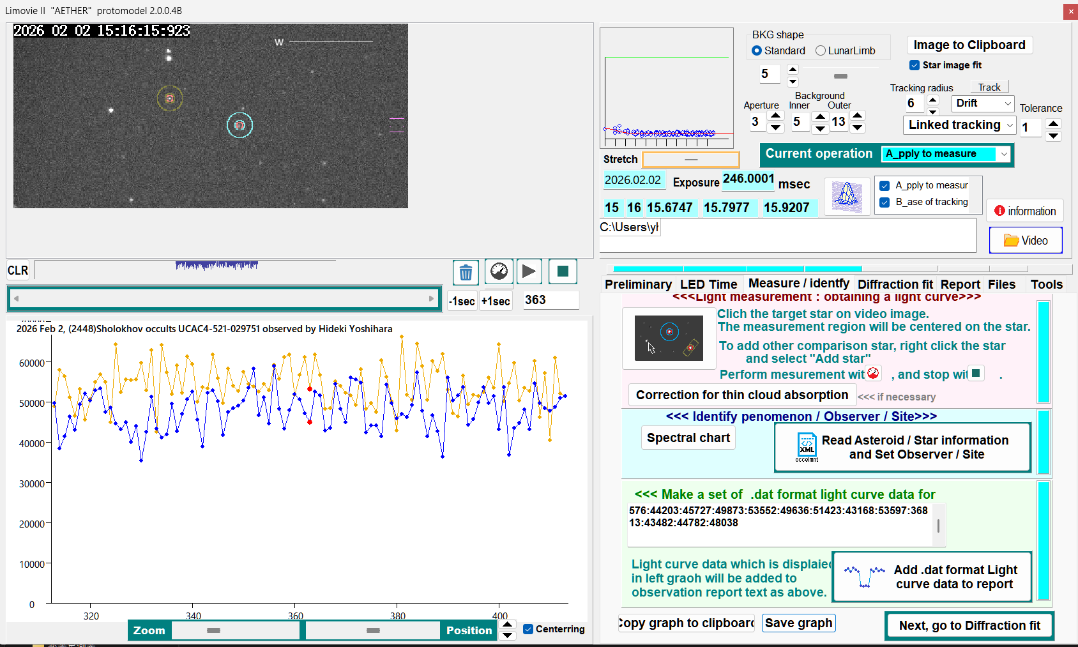Toggle the Star image fit checkbox
The height and width of the screenshot is (647, 1078).
[915, 65]
